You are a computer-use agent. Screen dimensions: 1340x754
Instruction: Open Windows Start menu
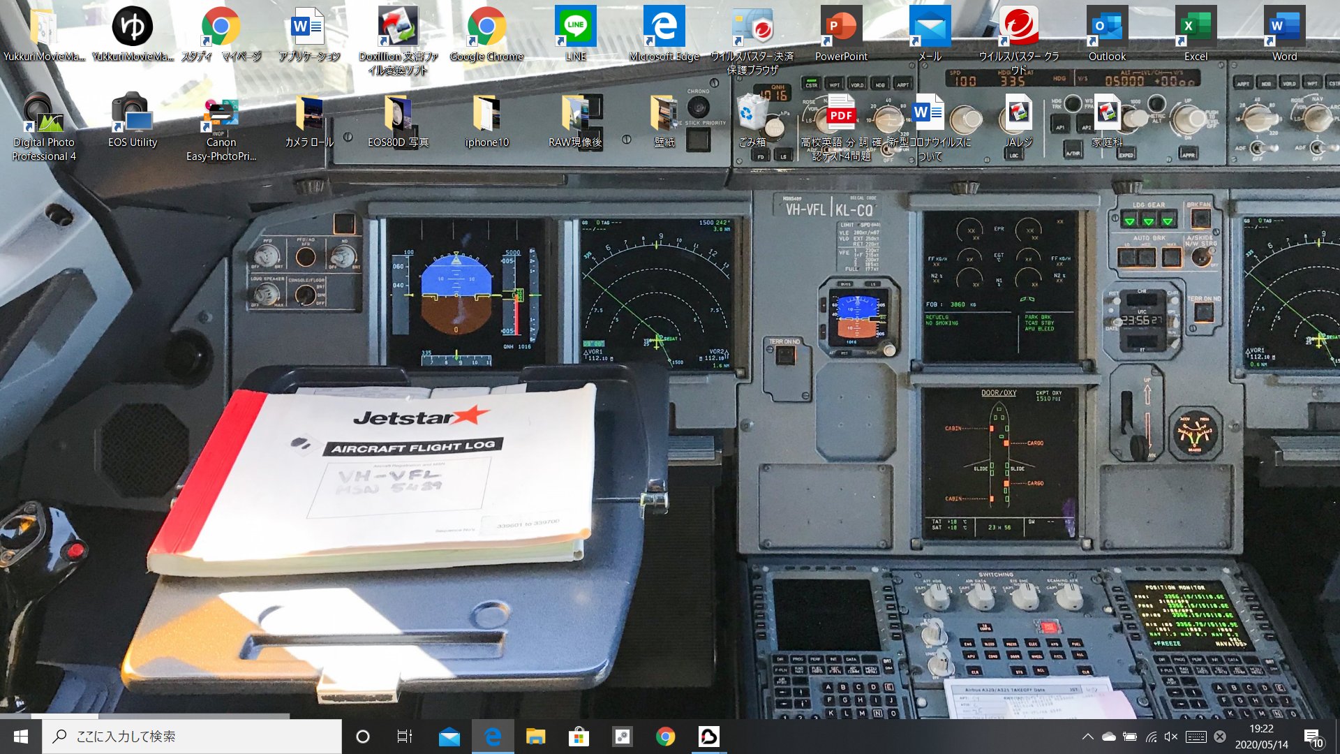(21, 736)
